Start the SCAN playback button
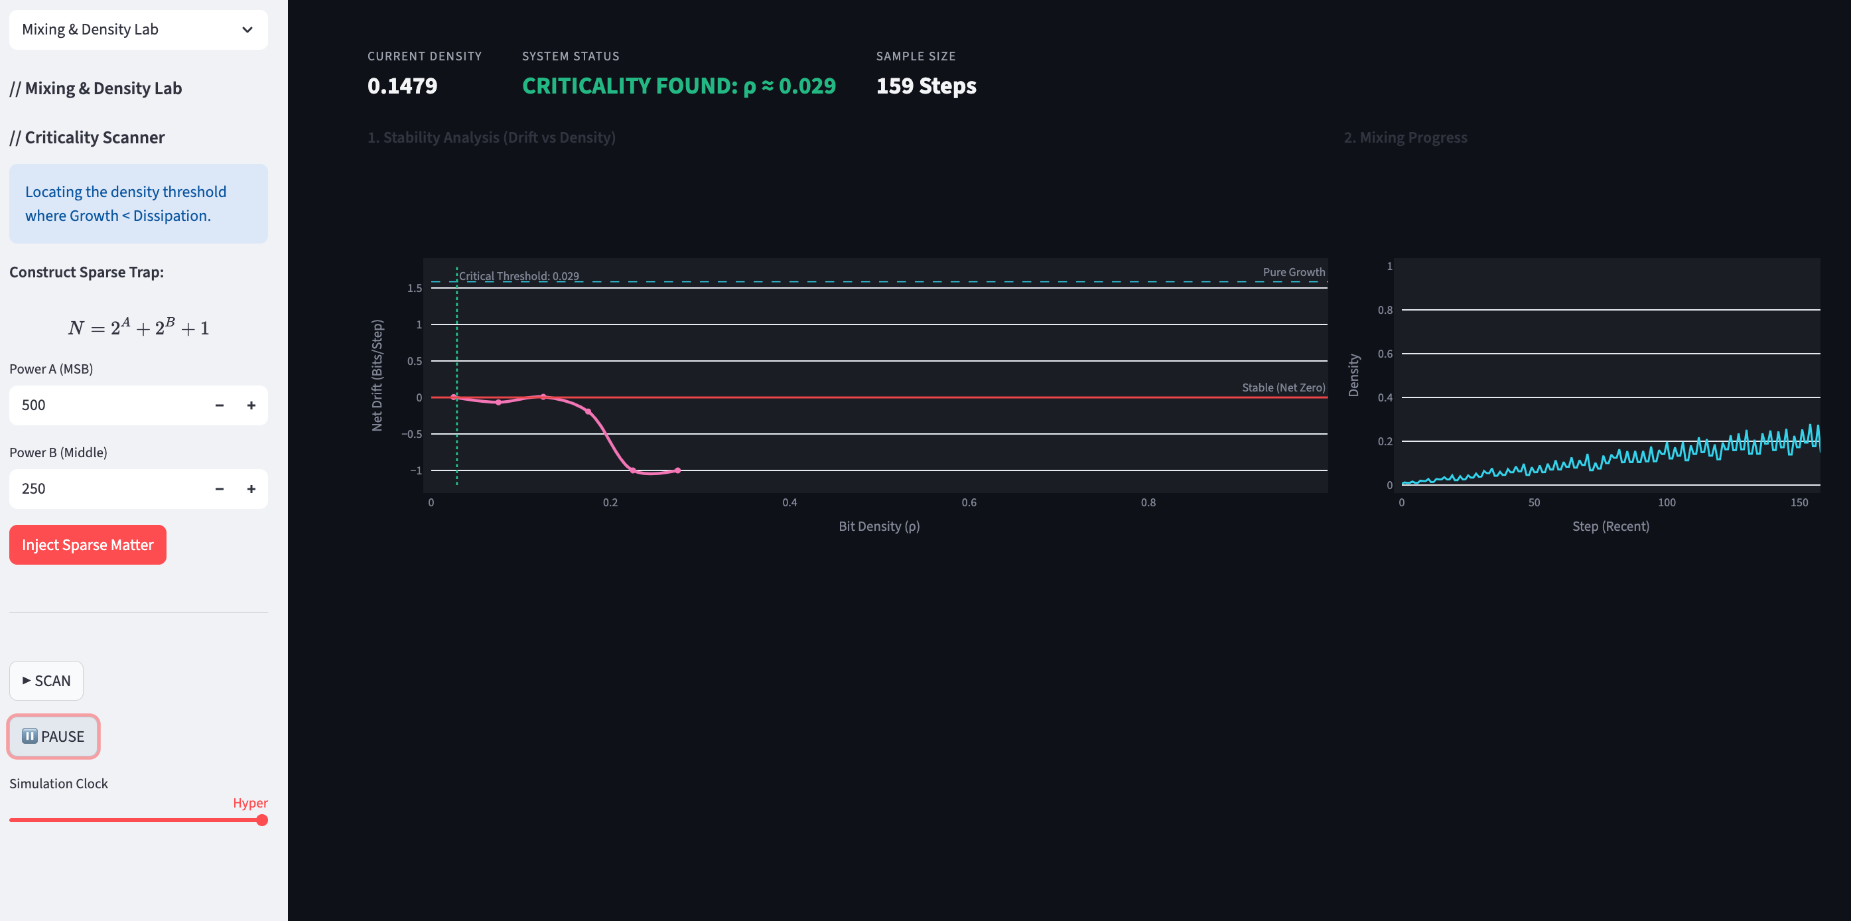Image resolution: width=1851 pixels, height=921 pixels. [46, 680]
